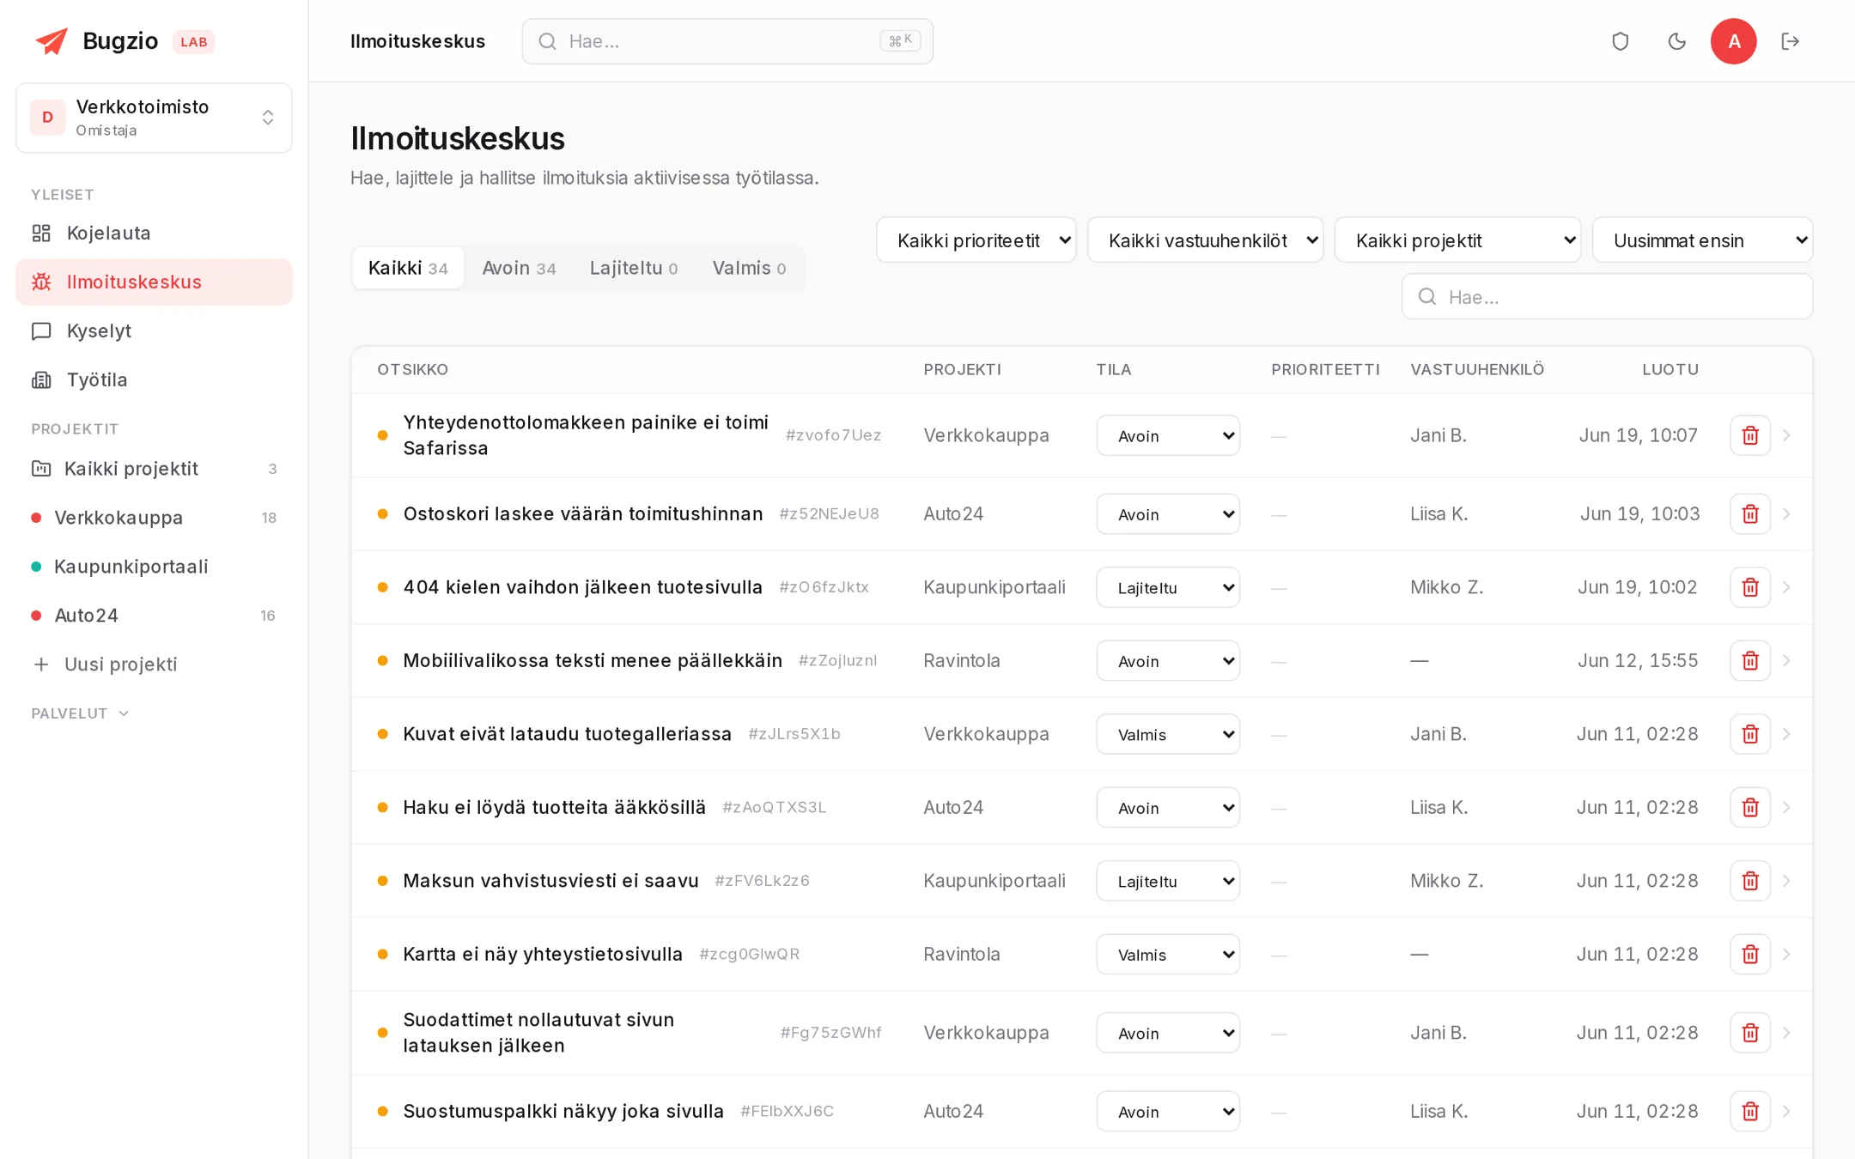Open Kyselyt in the sidebar
Image resolution: width=1855 pixels, height=1159 pixels.
(x=154, y=331)
